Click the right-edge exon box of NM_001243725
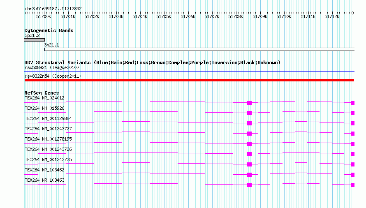 pos(353,164)
